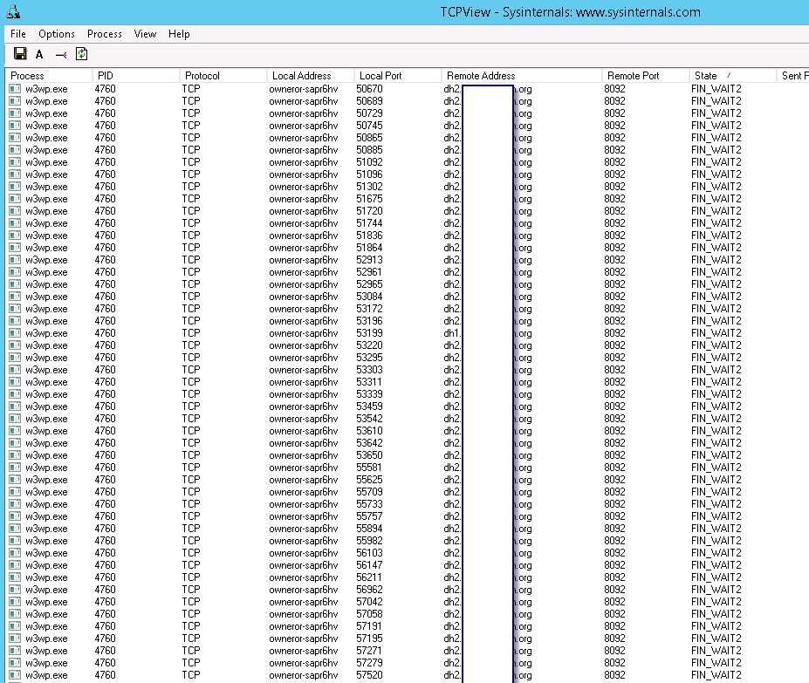
Task: Click FIN_WAIT2 state in the port 53642 row
Action: (716, 443)
